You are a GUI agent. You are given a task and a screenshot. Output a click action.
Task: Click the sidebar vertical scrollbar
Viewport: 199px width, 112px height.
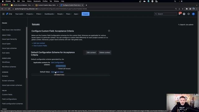(27, 53)
